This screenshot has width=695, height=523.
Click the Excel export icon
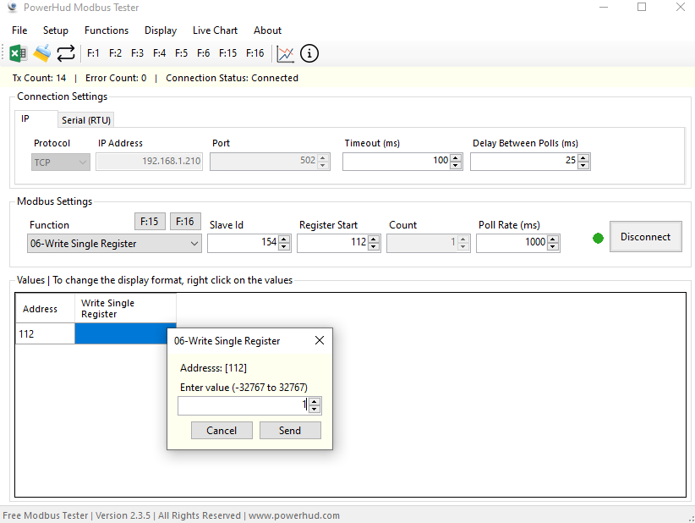point(18,53)
